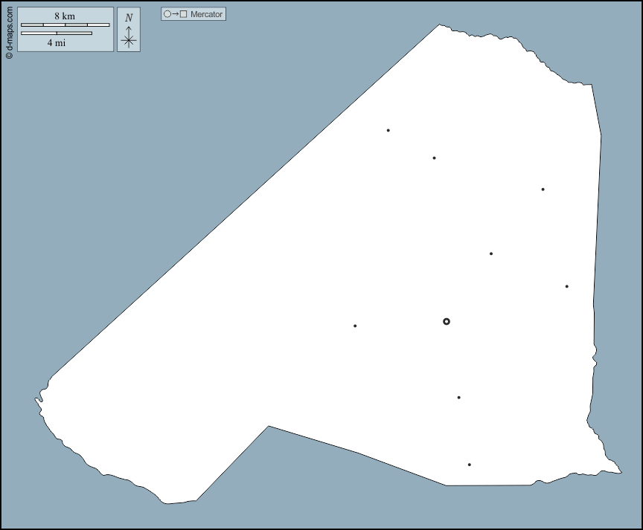Image resolution: width=643 pixels, height=530 pixels.
Task: Click the north arrow compass symbol
Action: click(129, 37)
